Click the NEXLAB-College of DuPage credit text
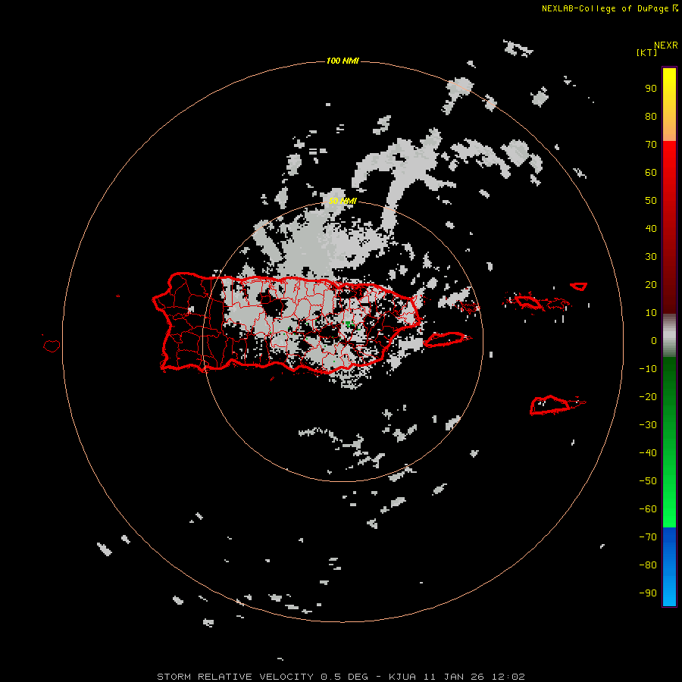Viewport: 682px width, 682px height. [609, 8]
